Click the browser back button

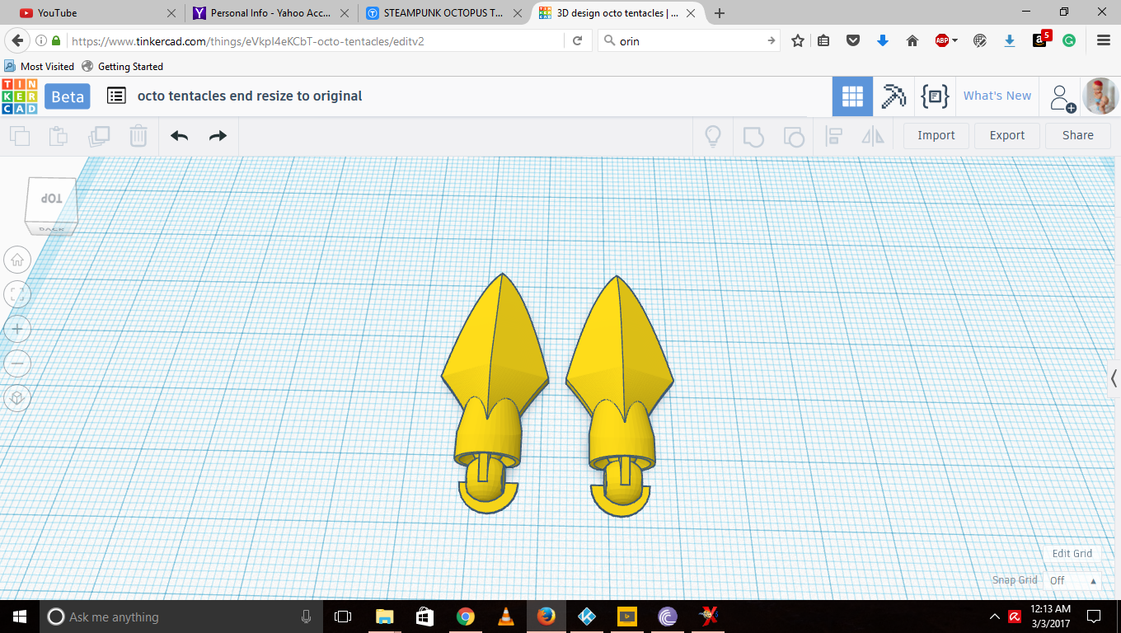point(16,40)
